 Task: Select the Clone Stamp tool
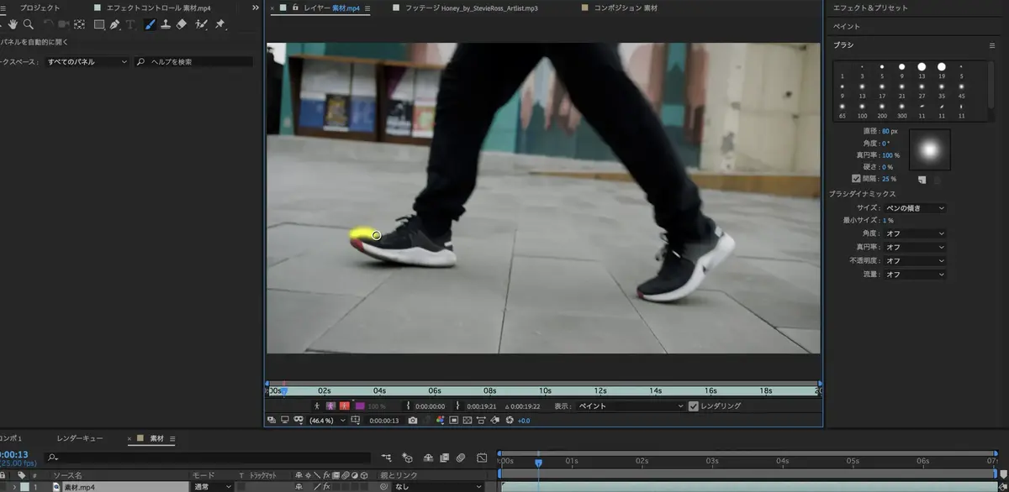[x=166, y=24]
